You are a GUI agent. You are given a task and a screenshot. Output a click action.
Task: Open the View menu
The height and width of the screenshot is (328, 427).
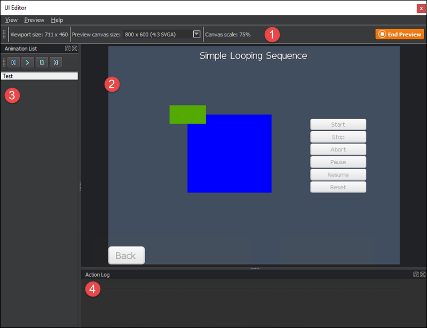pos(11,20)
